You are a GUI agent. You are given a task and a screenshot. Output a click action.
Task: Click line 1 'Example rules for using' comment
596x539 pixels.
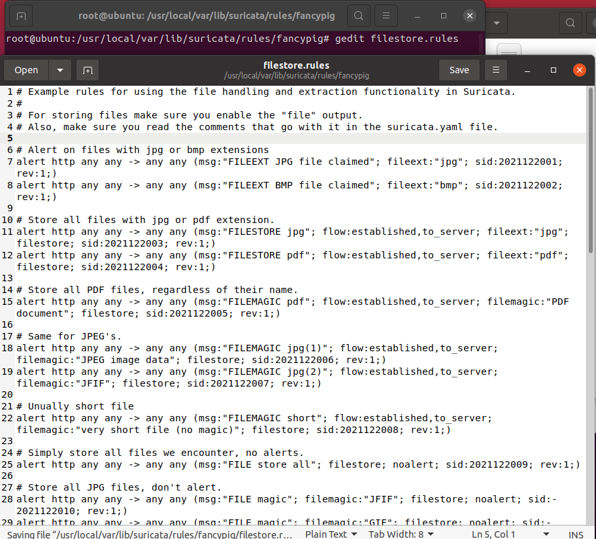266,92
